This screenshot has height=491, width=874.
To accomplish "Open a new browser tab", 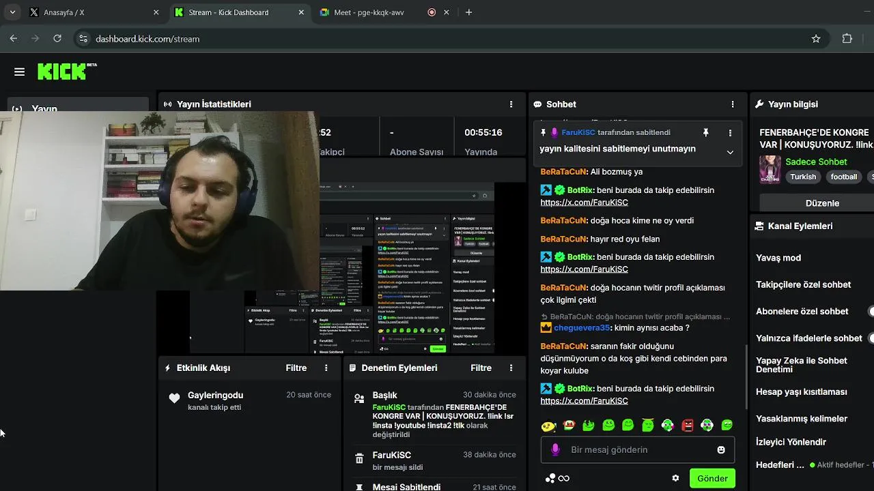I will (468, 12).
